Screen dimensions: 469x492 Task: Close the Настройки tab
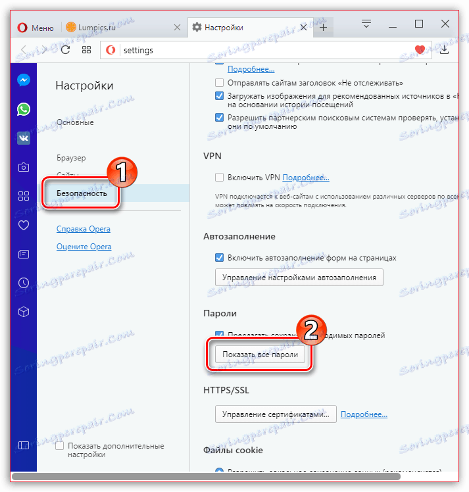click(x=303, y=28)
